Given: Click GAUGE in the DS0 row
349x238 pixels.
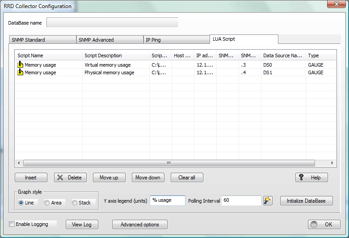Looking at the screenshot, I should [x=315, y=65].
